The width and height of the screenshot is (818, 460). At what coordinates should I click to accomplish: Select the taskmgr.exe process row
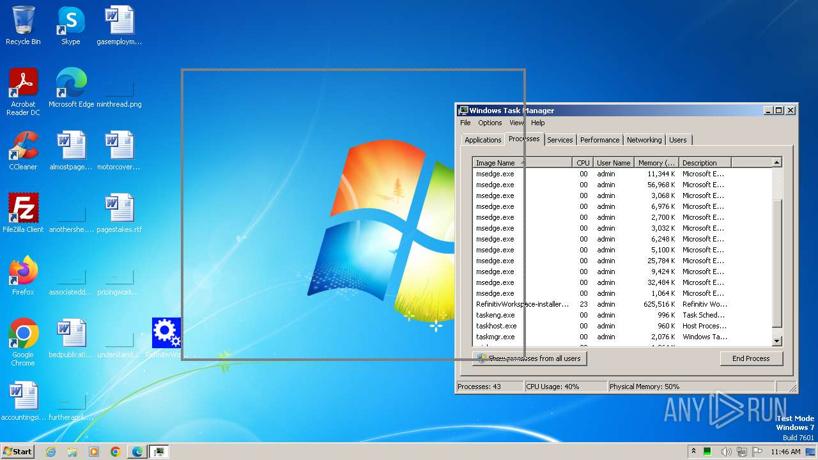622,337
